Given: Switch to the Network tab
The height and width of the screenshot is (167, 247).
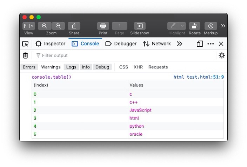Looking at the screenshot, I should tap(157, 44).
